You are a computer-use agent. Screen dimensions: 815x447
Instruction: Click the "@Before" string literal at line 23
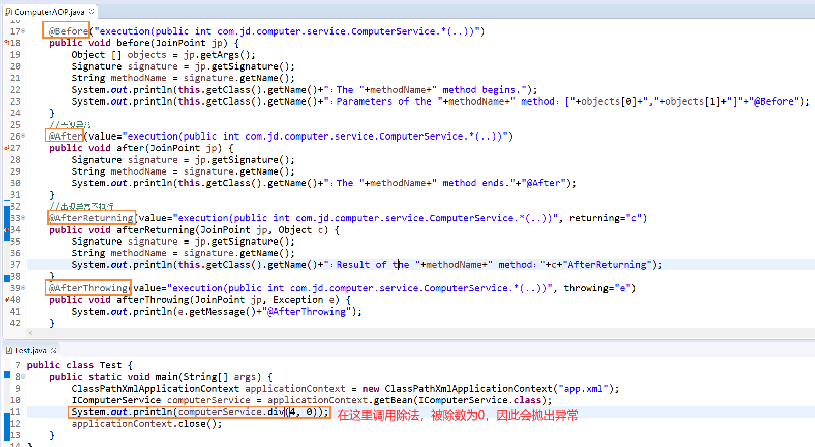[774, 101]
